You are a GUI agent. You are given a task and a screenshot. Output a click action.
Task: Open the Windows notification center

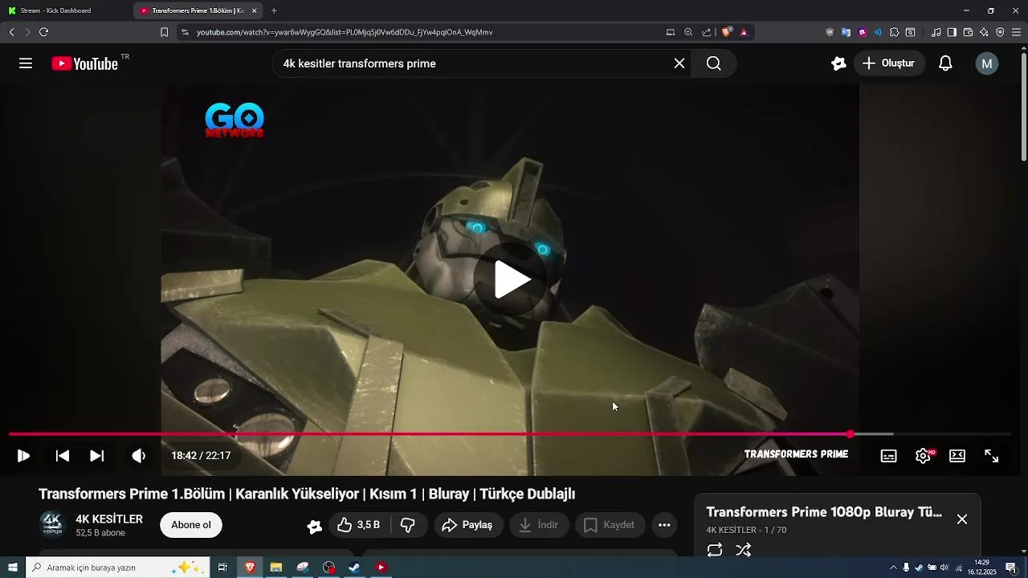1011,568
